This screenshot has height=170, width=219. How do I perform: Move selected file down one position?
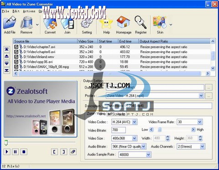click(7, 63)
